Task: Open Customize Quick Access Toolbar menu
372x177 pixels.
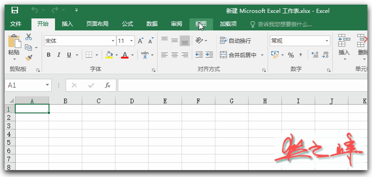Action: tap(76, 10)
